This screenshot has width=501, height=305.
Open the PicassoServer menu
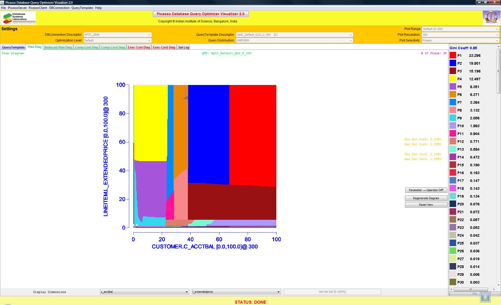click(17, 8)
